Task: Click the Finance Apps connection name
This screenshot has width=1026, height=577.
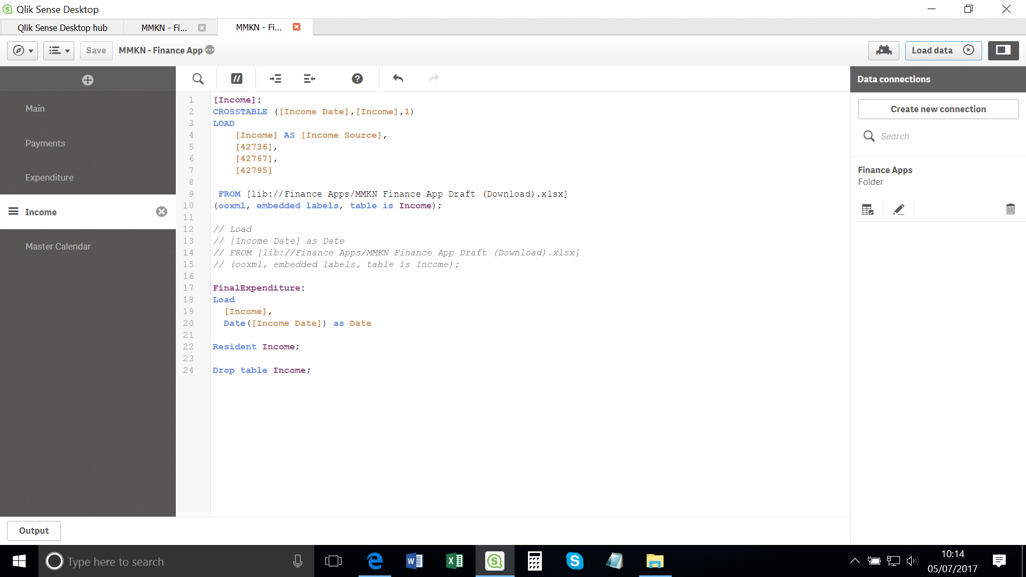Action: [885, 170]
